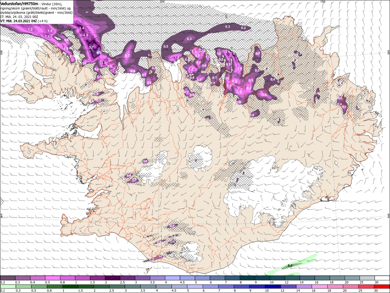
Task: Click the "0.1" label under lower legend row
Action: [2, 291]
